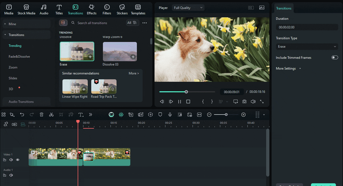Open the three-dot more options menu
Image resolution: width=343 pixels, height=186 pixels.
point(145,23)
